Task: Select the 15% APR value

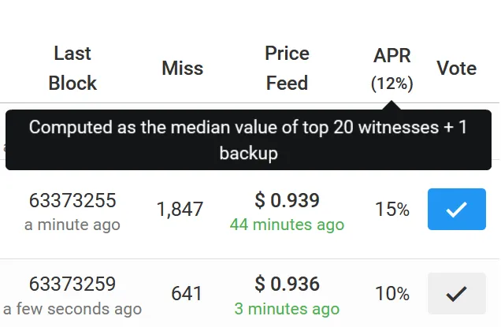Action: pos(392,210)
